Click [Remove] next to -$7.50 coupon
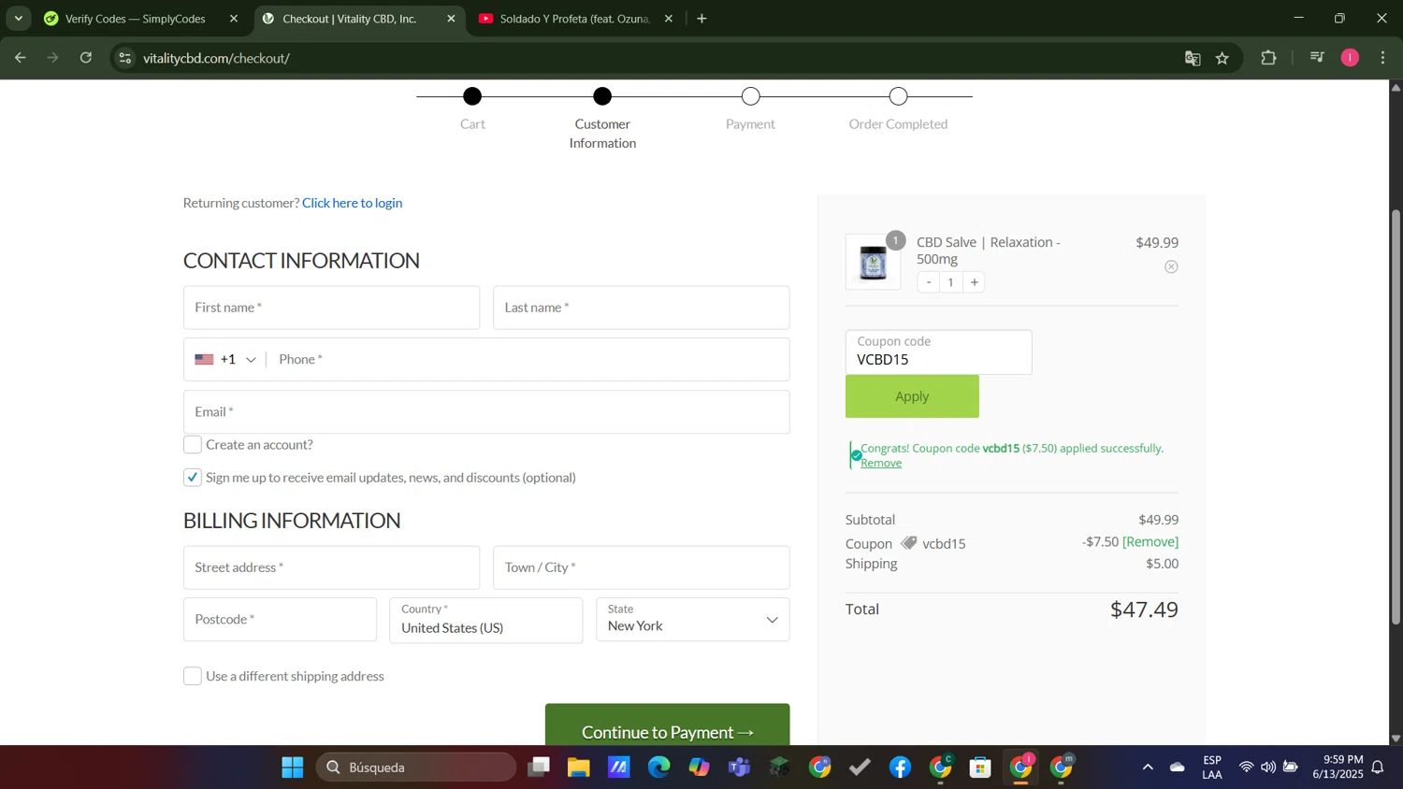Screen dimensions: 1403x789 coord(1150,542)
